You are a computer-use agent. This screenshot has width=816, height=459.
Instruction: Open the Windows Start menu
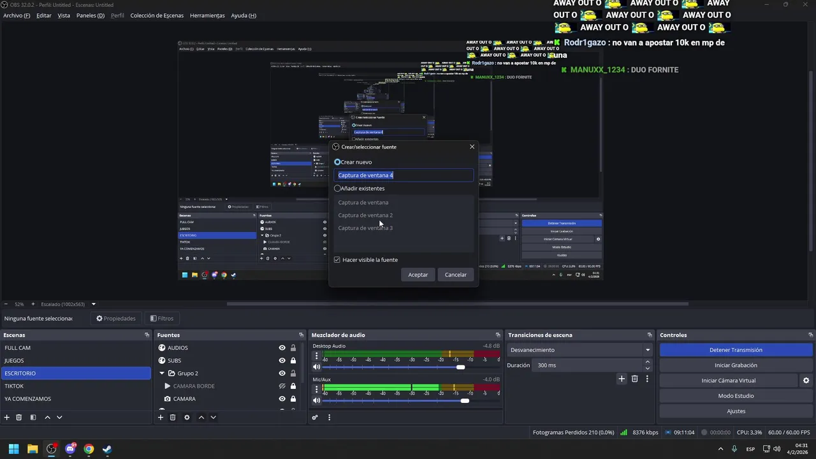point(13,449)
